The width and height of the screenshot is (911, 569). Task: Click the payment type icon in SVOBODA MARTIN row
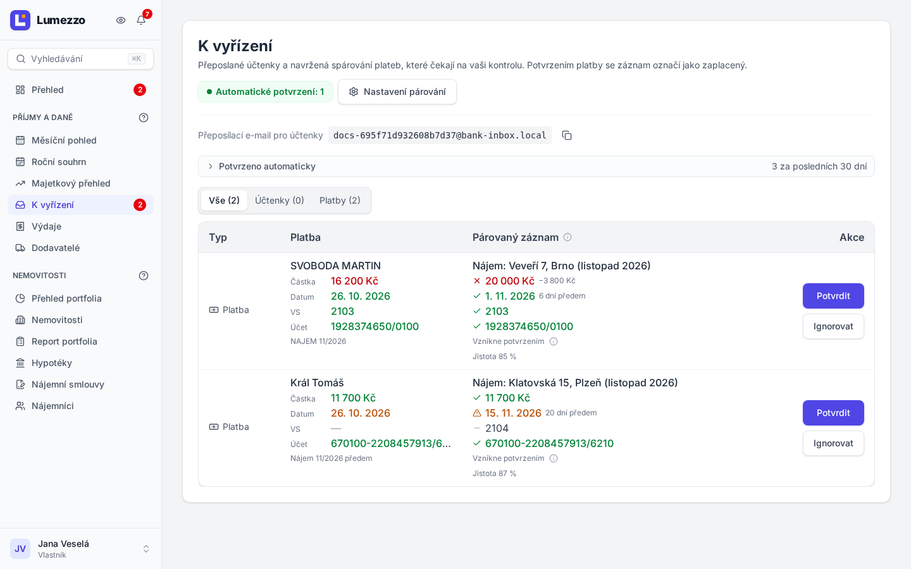[214, 310]
